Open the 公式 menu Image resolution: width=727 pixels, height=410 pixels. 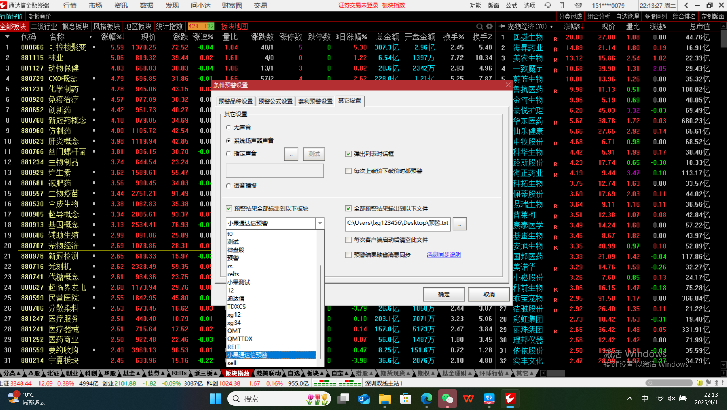tap(511, 5)
